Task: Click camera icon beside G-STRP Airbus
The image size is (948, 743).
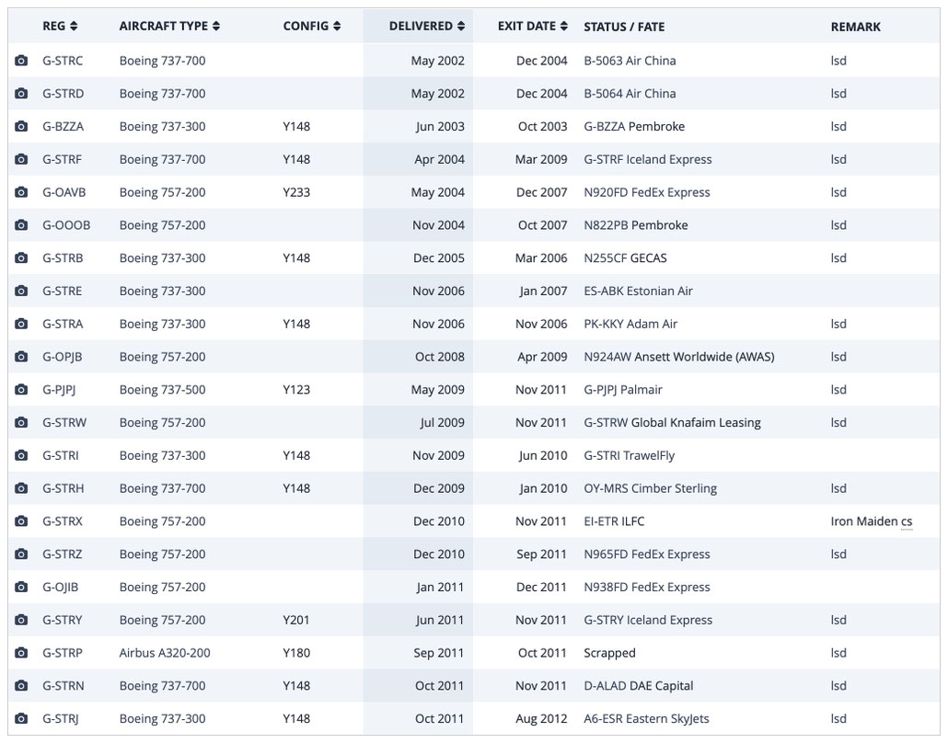Action: [21, 653]
